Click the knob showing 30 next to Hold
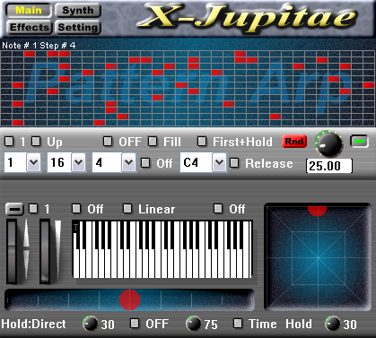Image resolution: width=376 pixels, height=338 pixels. pos(332,324)
